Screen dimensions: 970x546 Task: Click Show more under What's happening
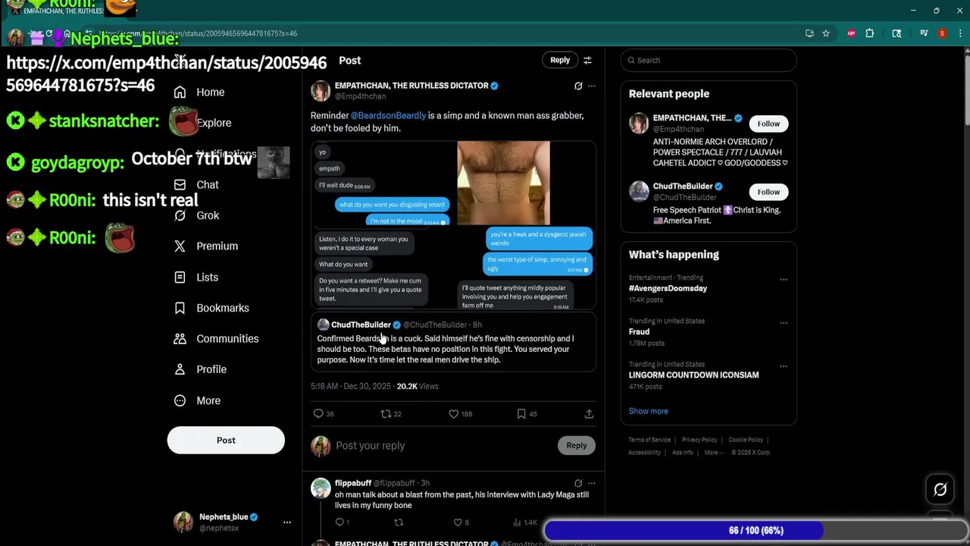click(649, 411)
